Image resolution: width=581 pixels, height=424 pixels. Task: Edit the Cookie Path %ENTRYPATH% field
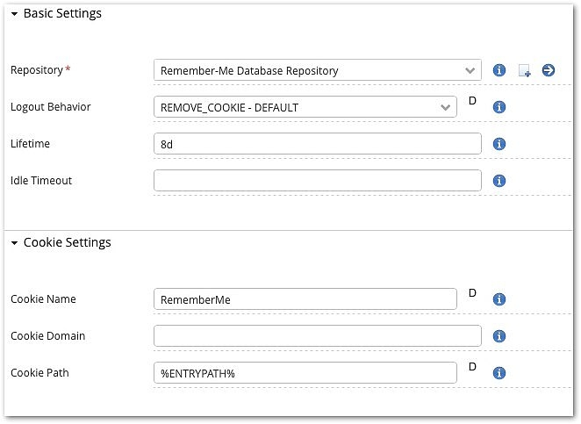[x=305, y=373]
